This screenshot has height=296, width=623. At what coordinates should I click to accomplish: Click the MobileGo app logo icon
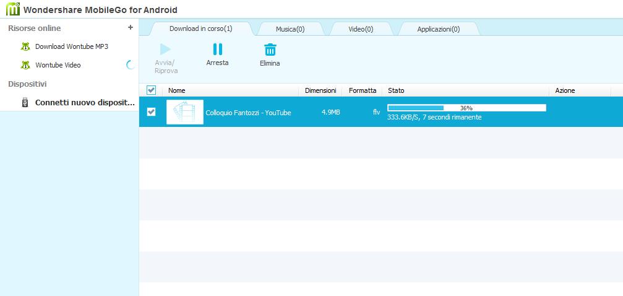tap(13, 9)
